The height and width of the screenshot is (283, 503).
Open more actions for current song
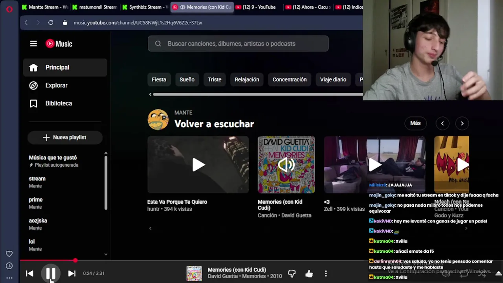coord(326,274)
